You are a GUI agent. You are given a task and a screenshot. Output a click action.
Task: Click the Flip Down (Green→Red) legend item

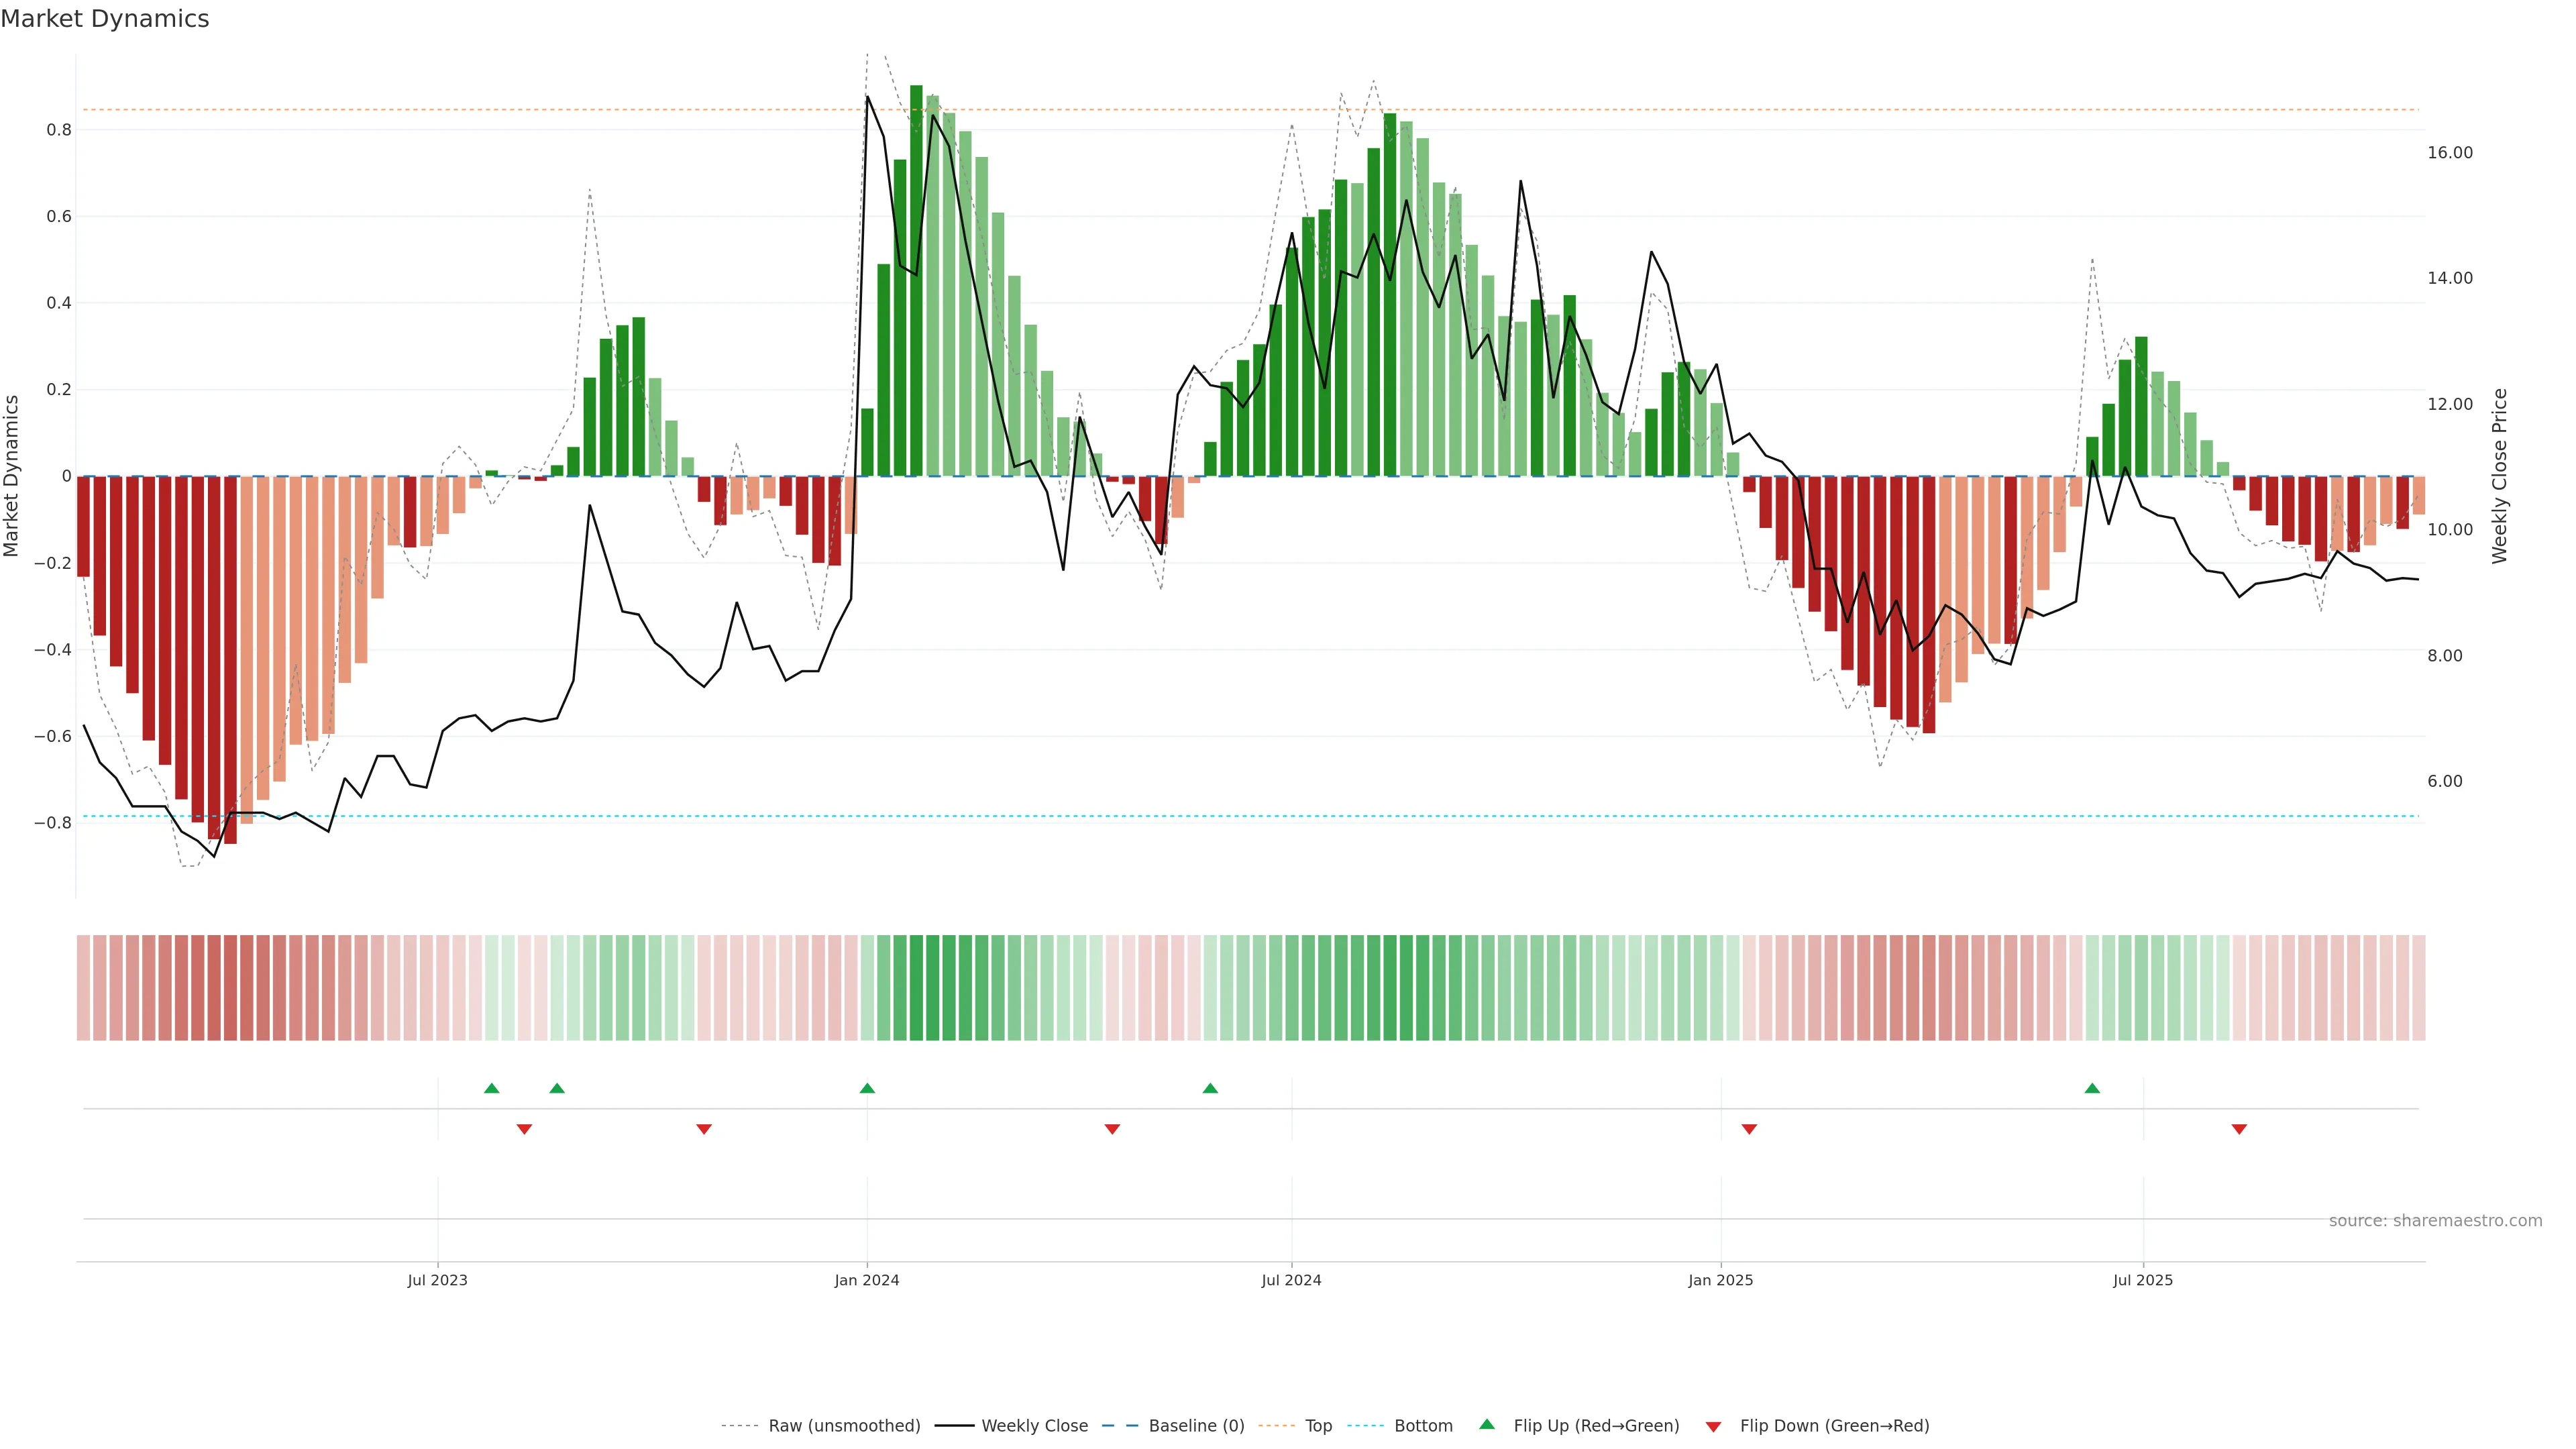(1834, 1426)
